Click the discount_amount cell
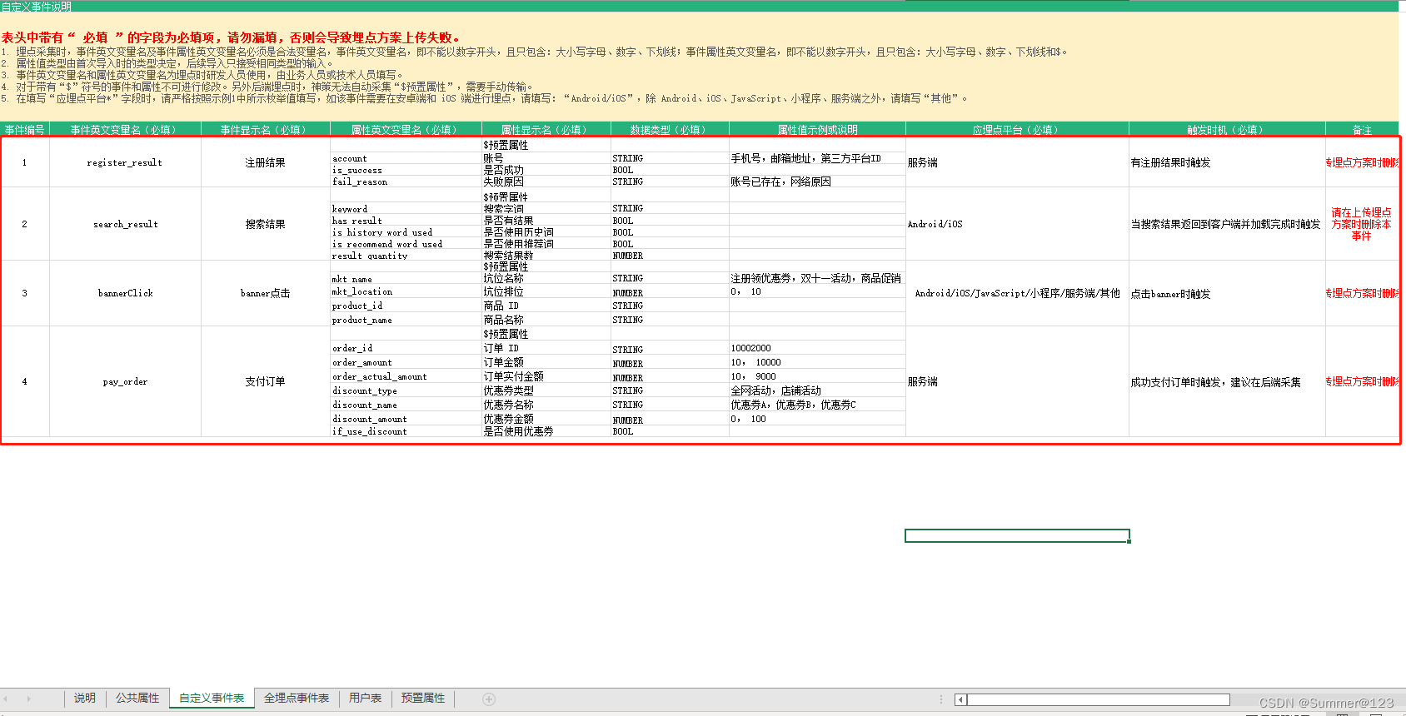This screenshot has width=1406, height=716. point(406,419)
